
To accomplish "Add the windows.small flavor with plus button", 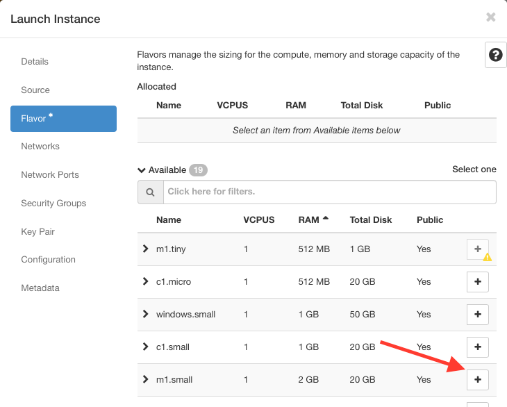I will pyautogui.click(x=477, y=314).
